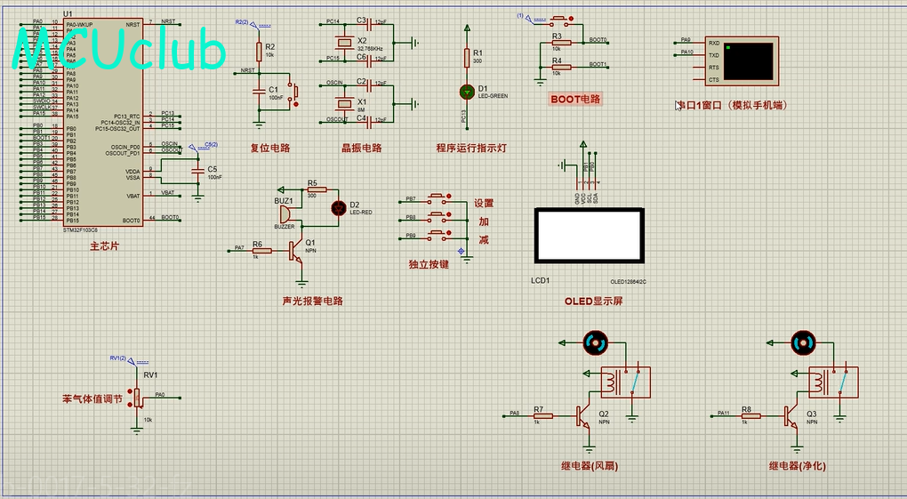907x499 pixels.
Task: Select the STM32F103C8 main chip U1
Action: tap(103, 122)
